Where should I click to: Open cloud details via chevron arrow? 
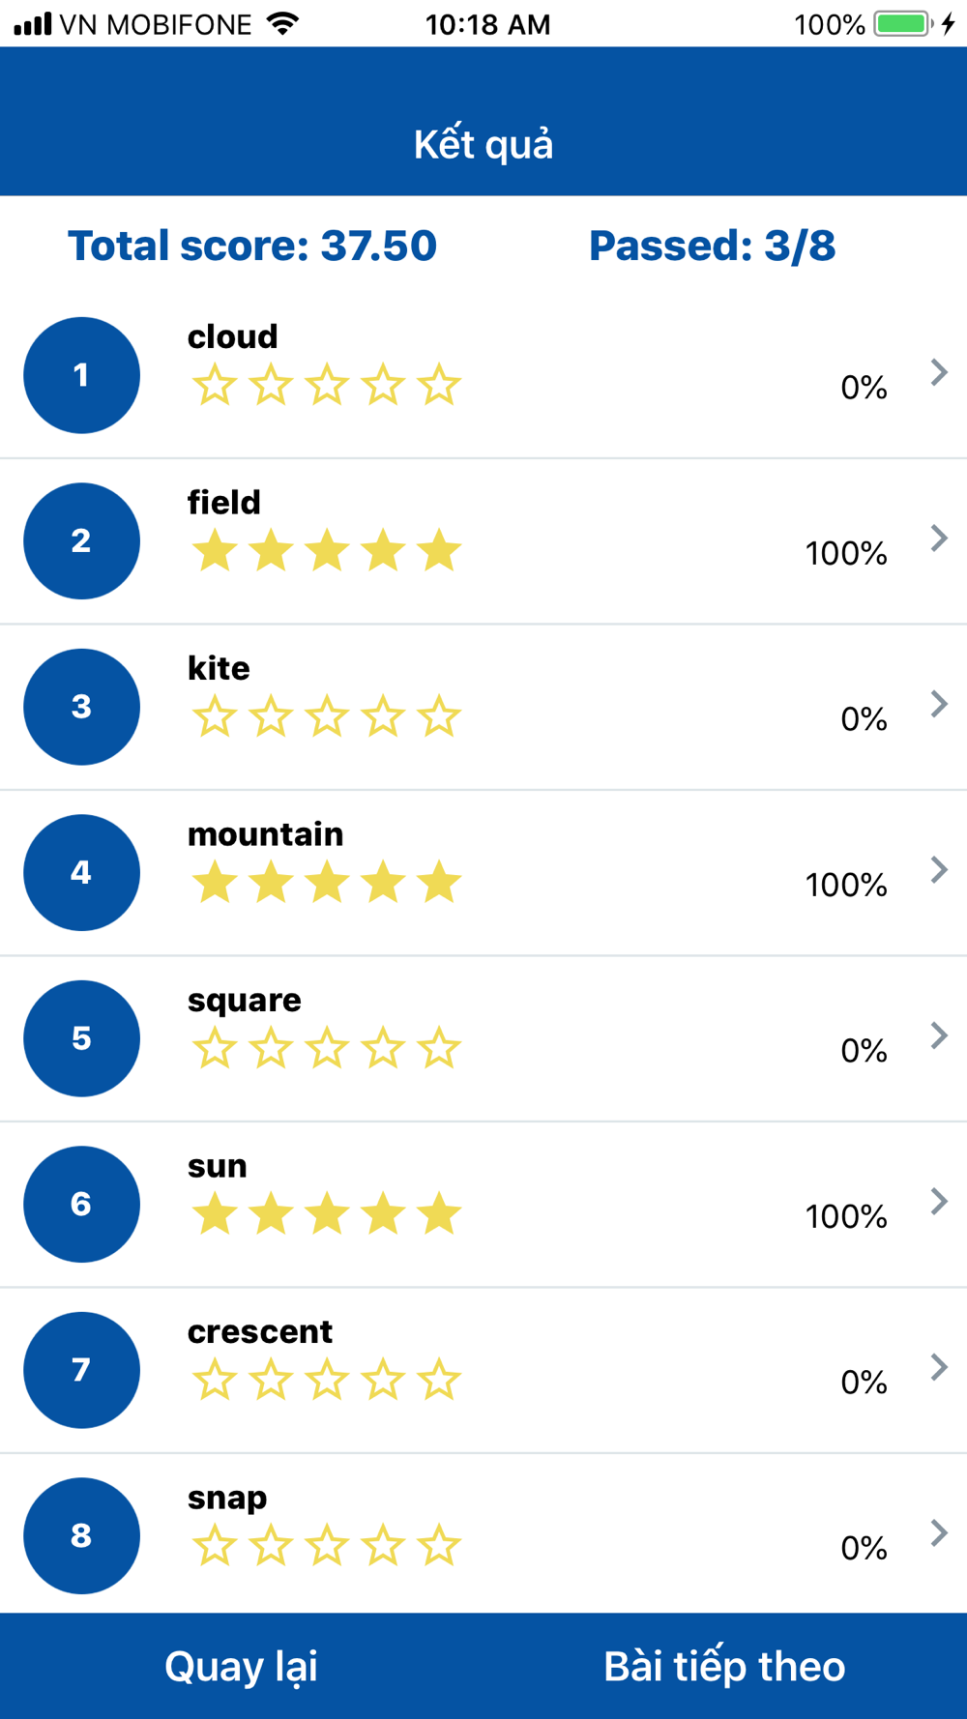pyautogui.click(x=938, y=372)
